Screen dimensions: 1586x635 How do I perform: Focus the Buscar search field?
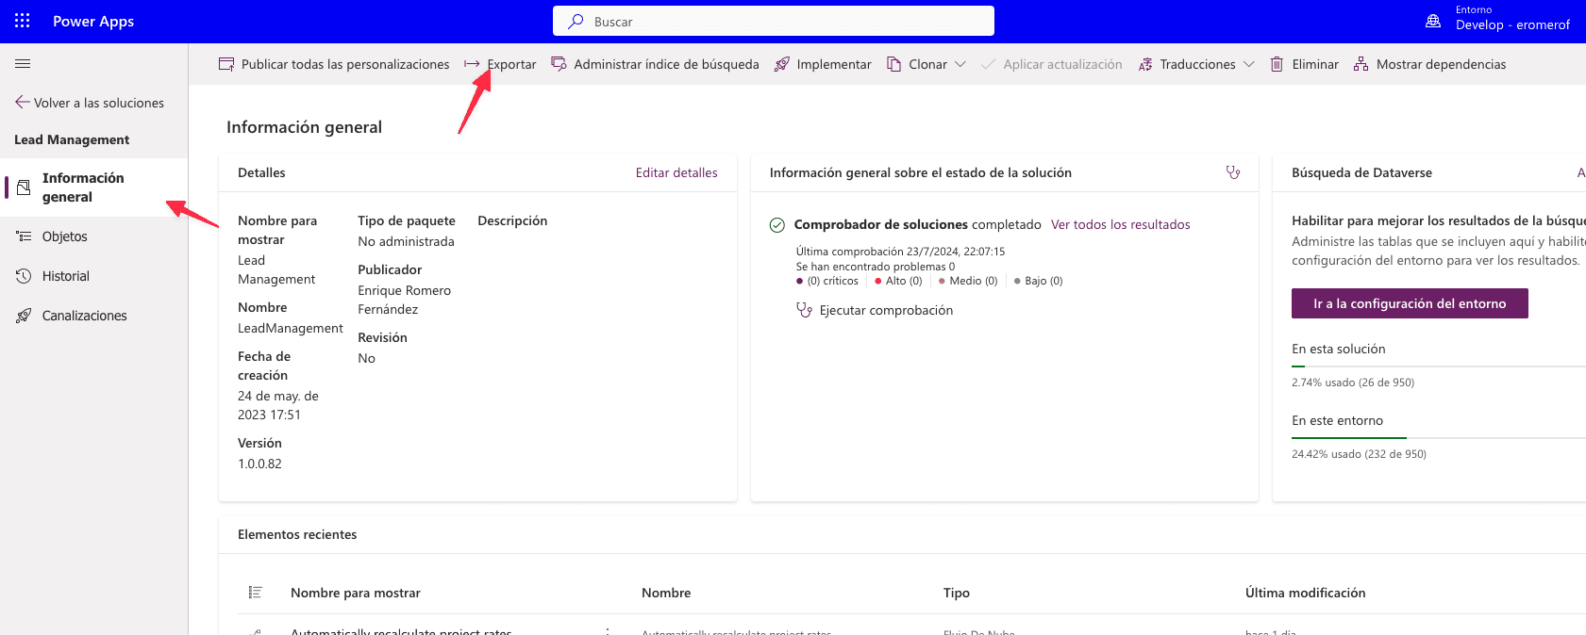[x=774, y=21]
